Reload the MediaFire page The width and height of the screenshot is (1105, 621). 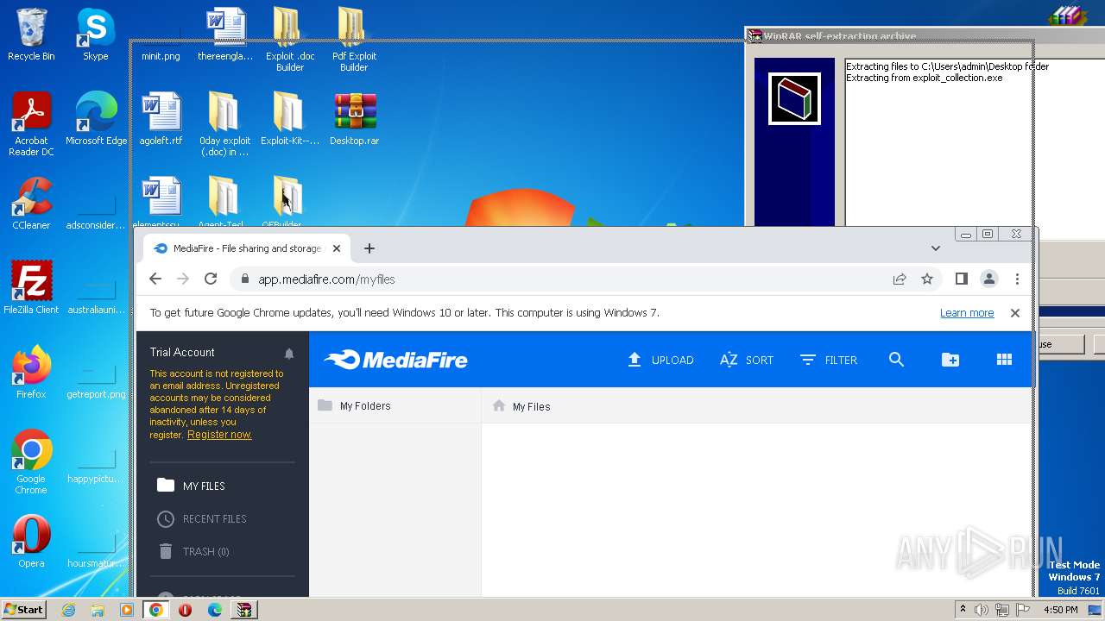[211, 279]
